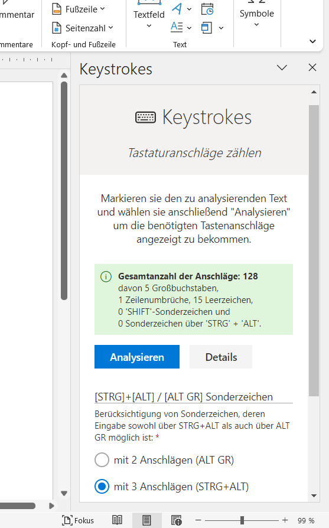Click the drop cap Initiale icon
The image size is (329, 528).
tap(177, 27)
